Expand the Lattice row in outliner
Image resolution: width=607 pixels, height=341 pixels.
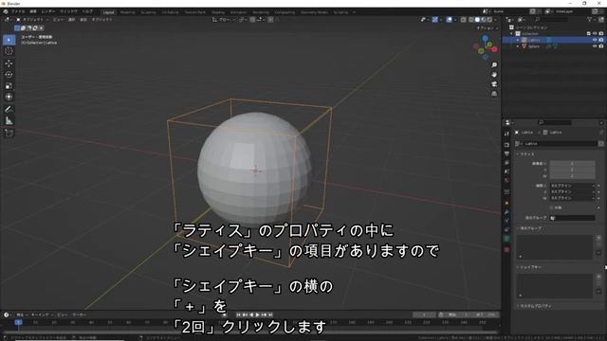click(518, 40)
